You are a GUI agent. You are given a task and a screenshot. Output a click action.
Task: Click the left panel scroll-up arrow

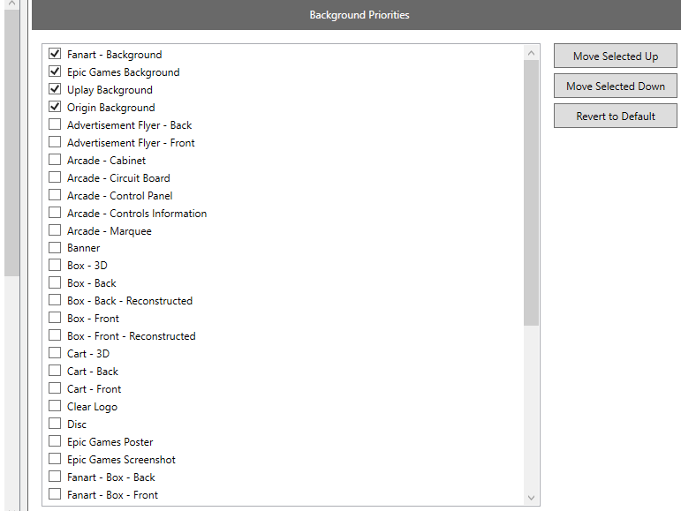(x=11, y=4)
